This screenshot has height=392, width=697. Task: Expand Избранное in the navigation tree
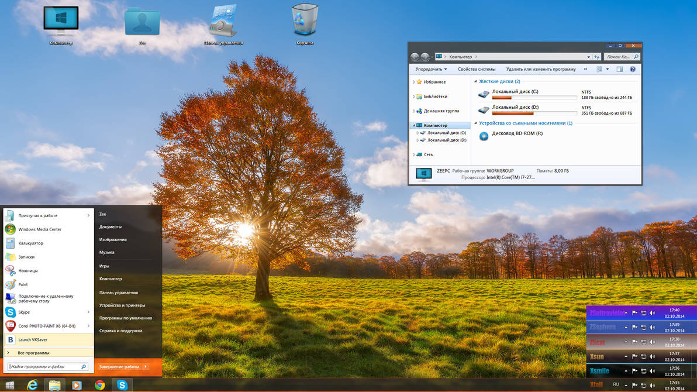click(x=414, y=82)
